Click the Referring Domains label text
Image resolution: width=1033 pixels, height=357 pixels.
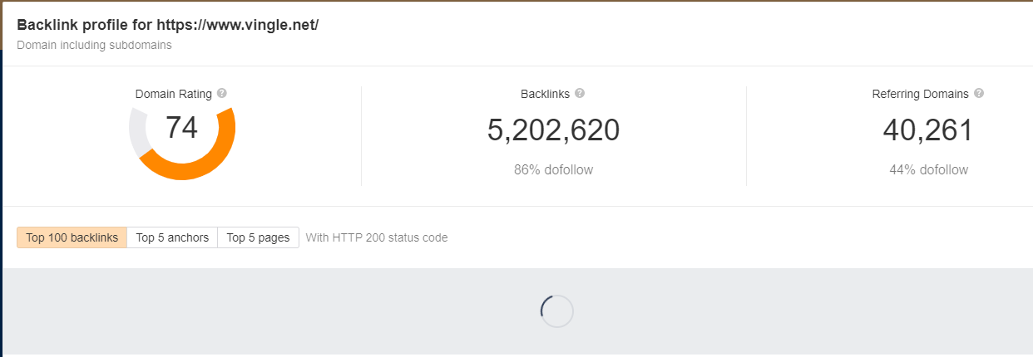(x=920, y=94)
